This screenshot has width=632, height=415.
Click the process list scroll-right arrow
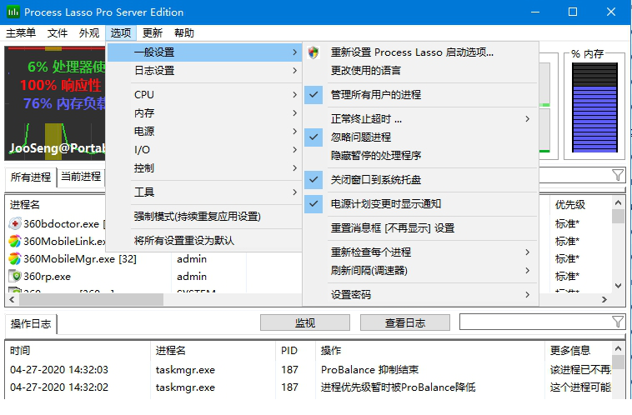tap(604, 299)
